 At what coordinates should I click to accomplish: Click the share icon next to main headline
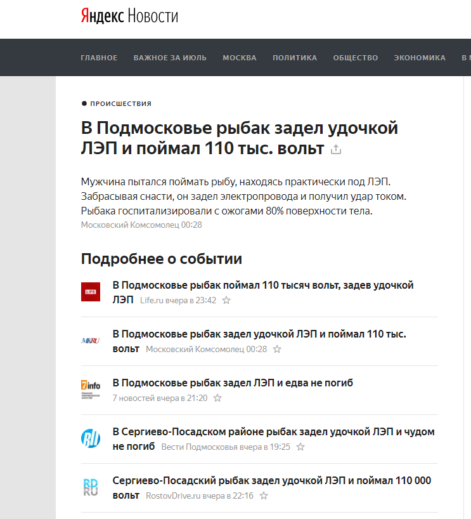(x=336, y=149)
